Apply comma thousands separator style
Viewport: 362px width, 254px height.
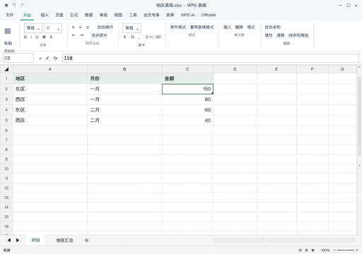pos(139,37)
